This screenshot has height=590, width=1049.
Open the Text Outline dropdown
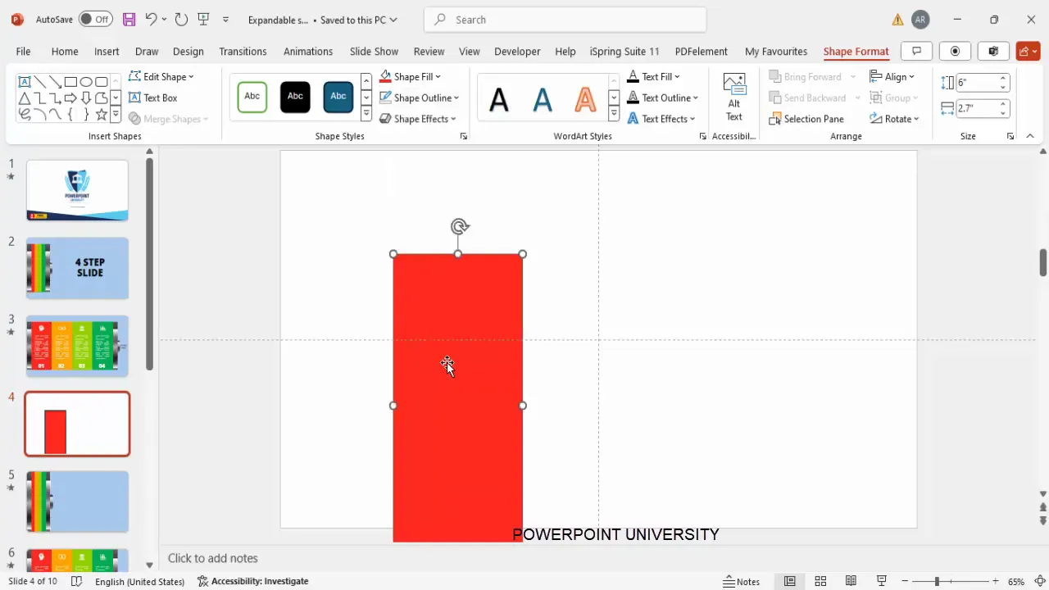663,98
